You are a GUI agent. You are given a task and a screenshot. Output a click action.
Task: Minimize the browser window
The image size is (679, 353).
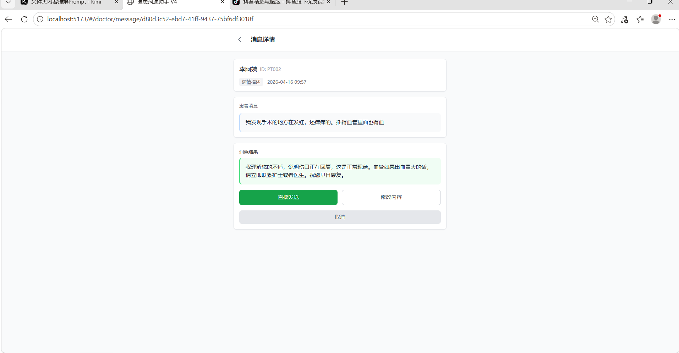pos(630,2)
